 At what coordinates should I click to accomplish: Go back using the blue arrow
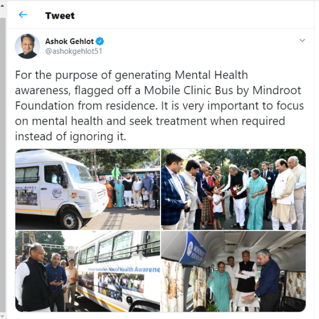pyautogui.click(x=23, y=15)
